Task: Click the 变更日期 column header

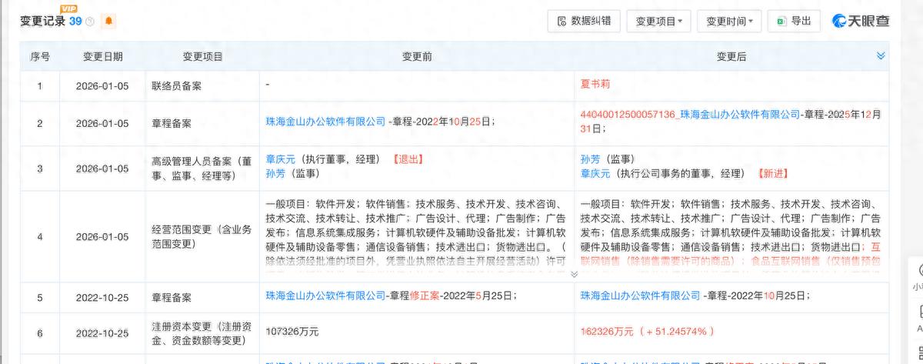Action: (x=103, y=56)
